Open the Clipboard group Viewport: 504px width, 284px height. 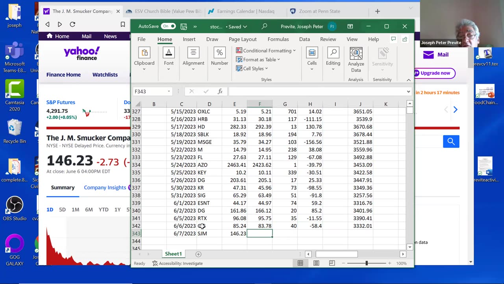pos(144,59)
